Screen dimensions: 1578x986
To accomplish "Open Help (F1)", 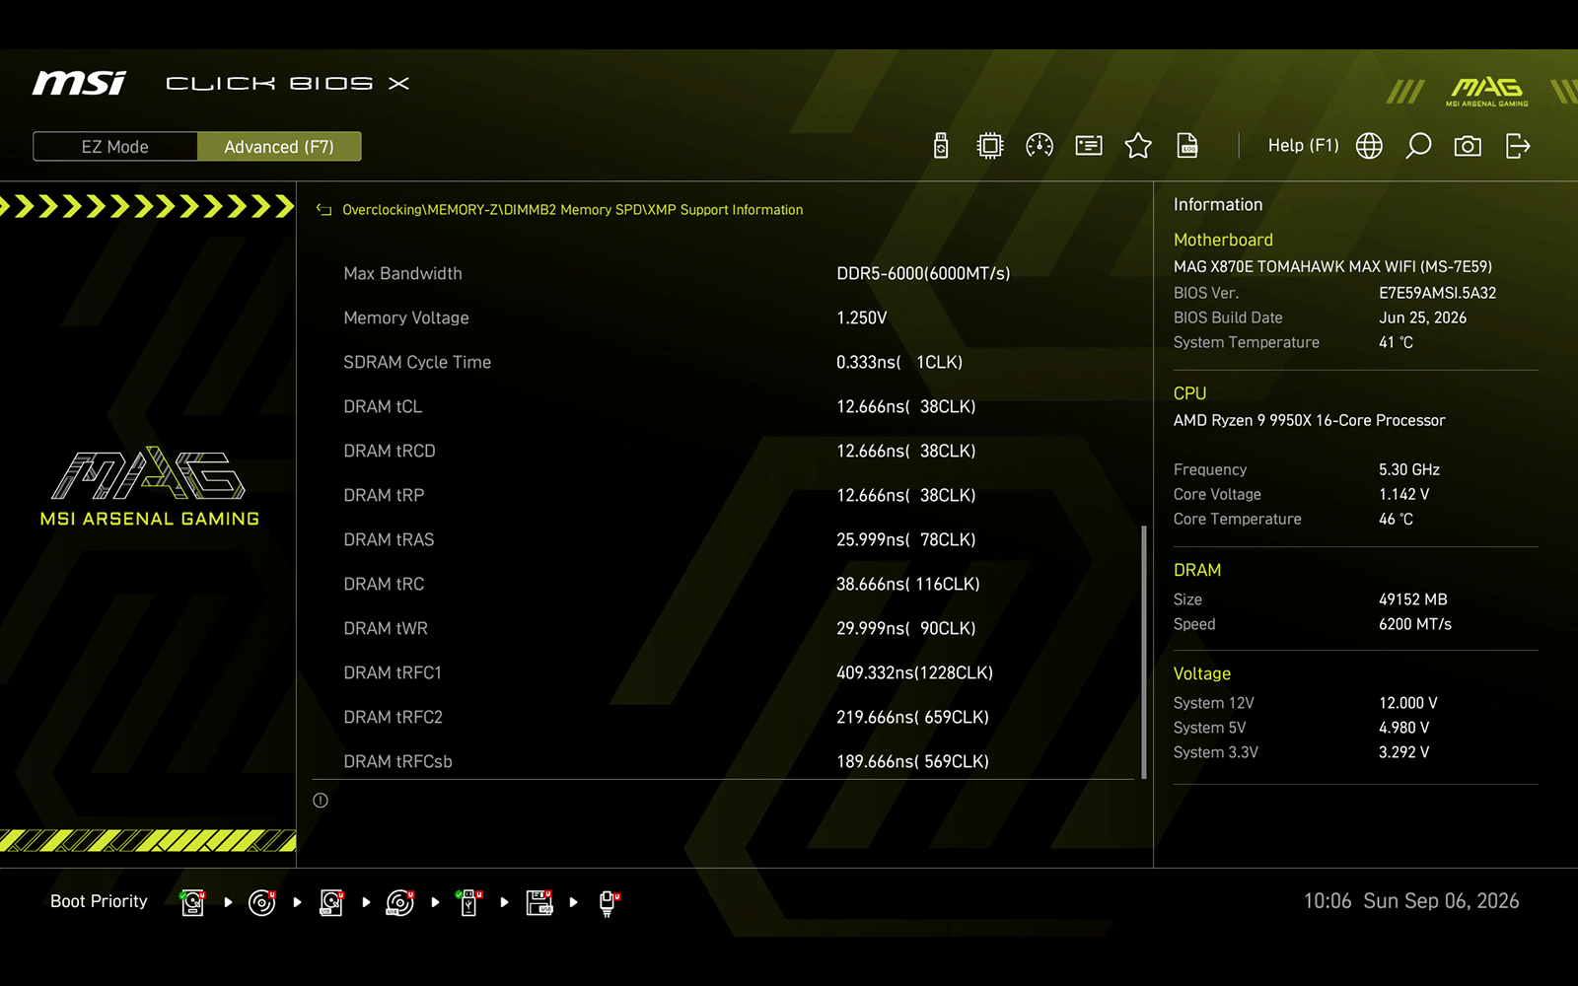I will coord(1303,146).
